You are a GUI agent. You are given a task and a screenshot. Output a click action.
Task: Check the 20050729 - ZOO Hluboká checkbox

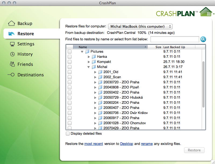tap(70, 98)
